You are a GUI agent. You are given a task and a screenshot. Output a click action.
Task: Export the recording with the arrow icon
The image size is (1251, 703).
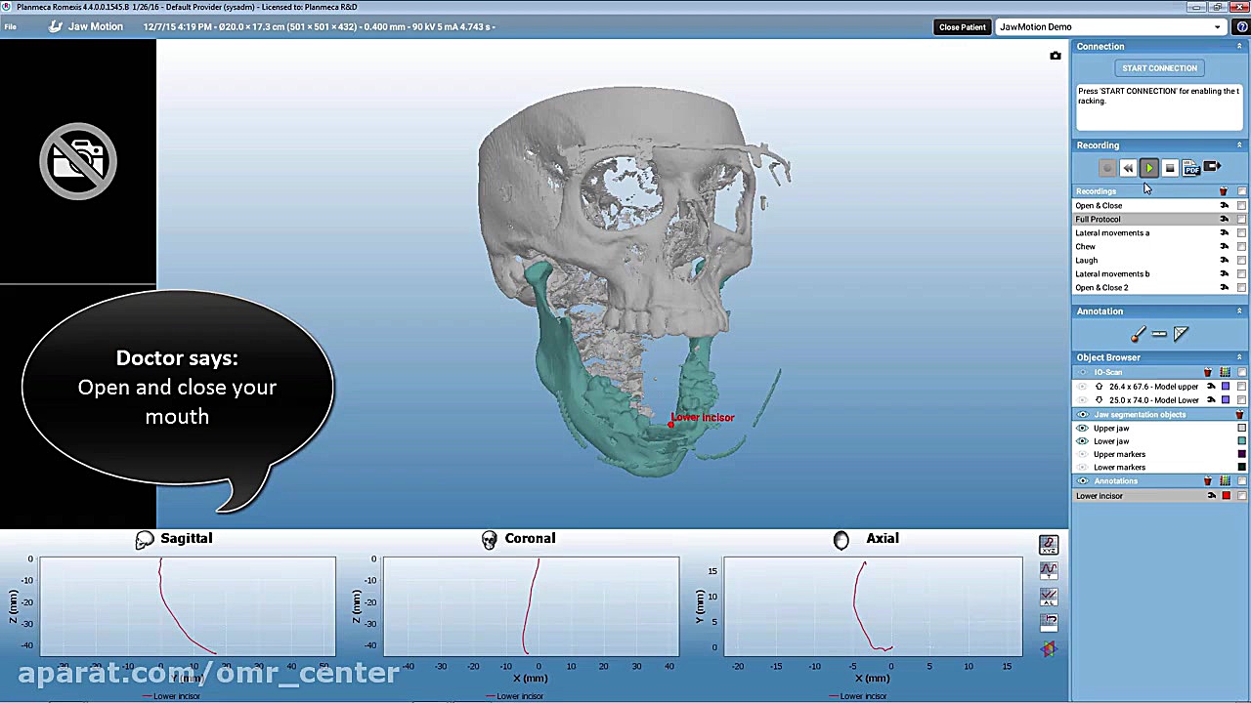[x=1212, y=168]
